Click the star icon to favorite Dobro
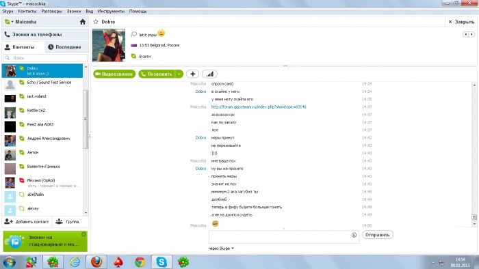This screenshot has height=269, width=479. coord(96,22)
